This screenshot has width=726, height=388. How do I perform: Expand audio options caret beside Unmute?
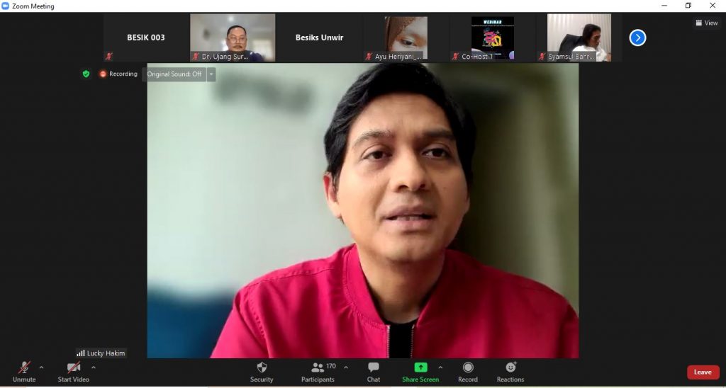[41, 367]
